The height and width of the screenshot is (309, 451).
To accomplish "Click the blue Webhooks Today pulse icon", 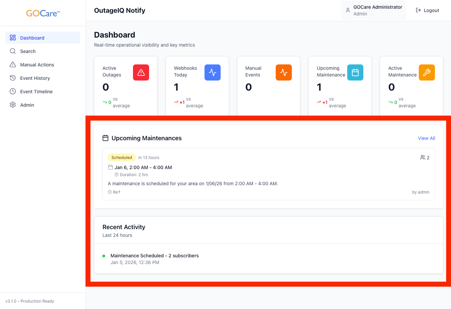I will click(213, 72).
